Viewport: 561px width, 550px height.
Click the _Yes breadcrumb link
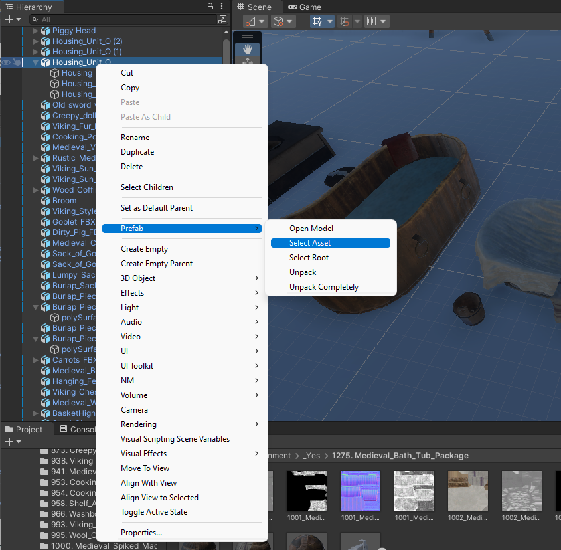pos(311,456)
